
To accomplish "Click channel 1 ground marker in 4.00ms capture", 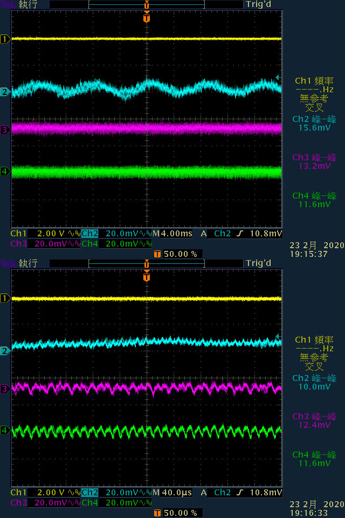I will coord(5,39).
